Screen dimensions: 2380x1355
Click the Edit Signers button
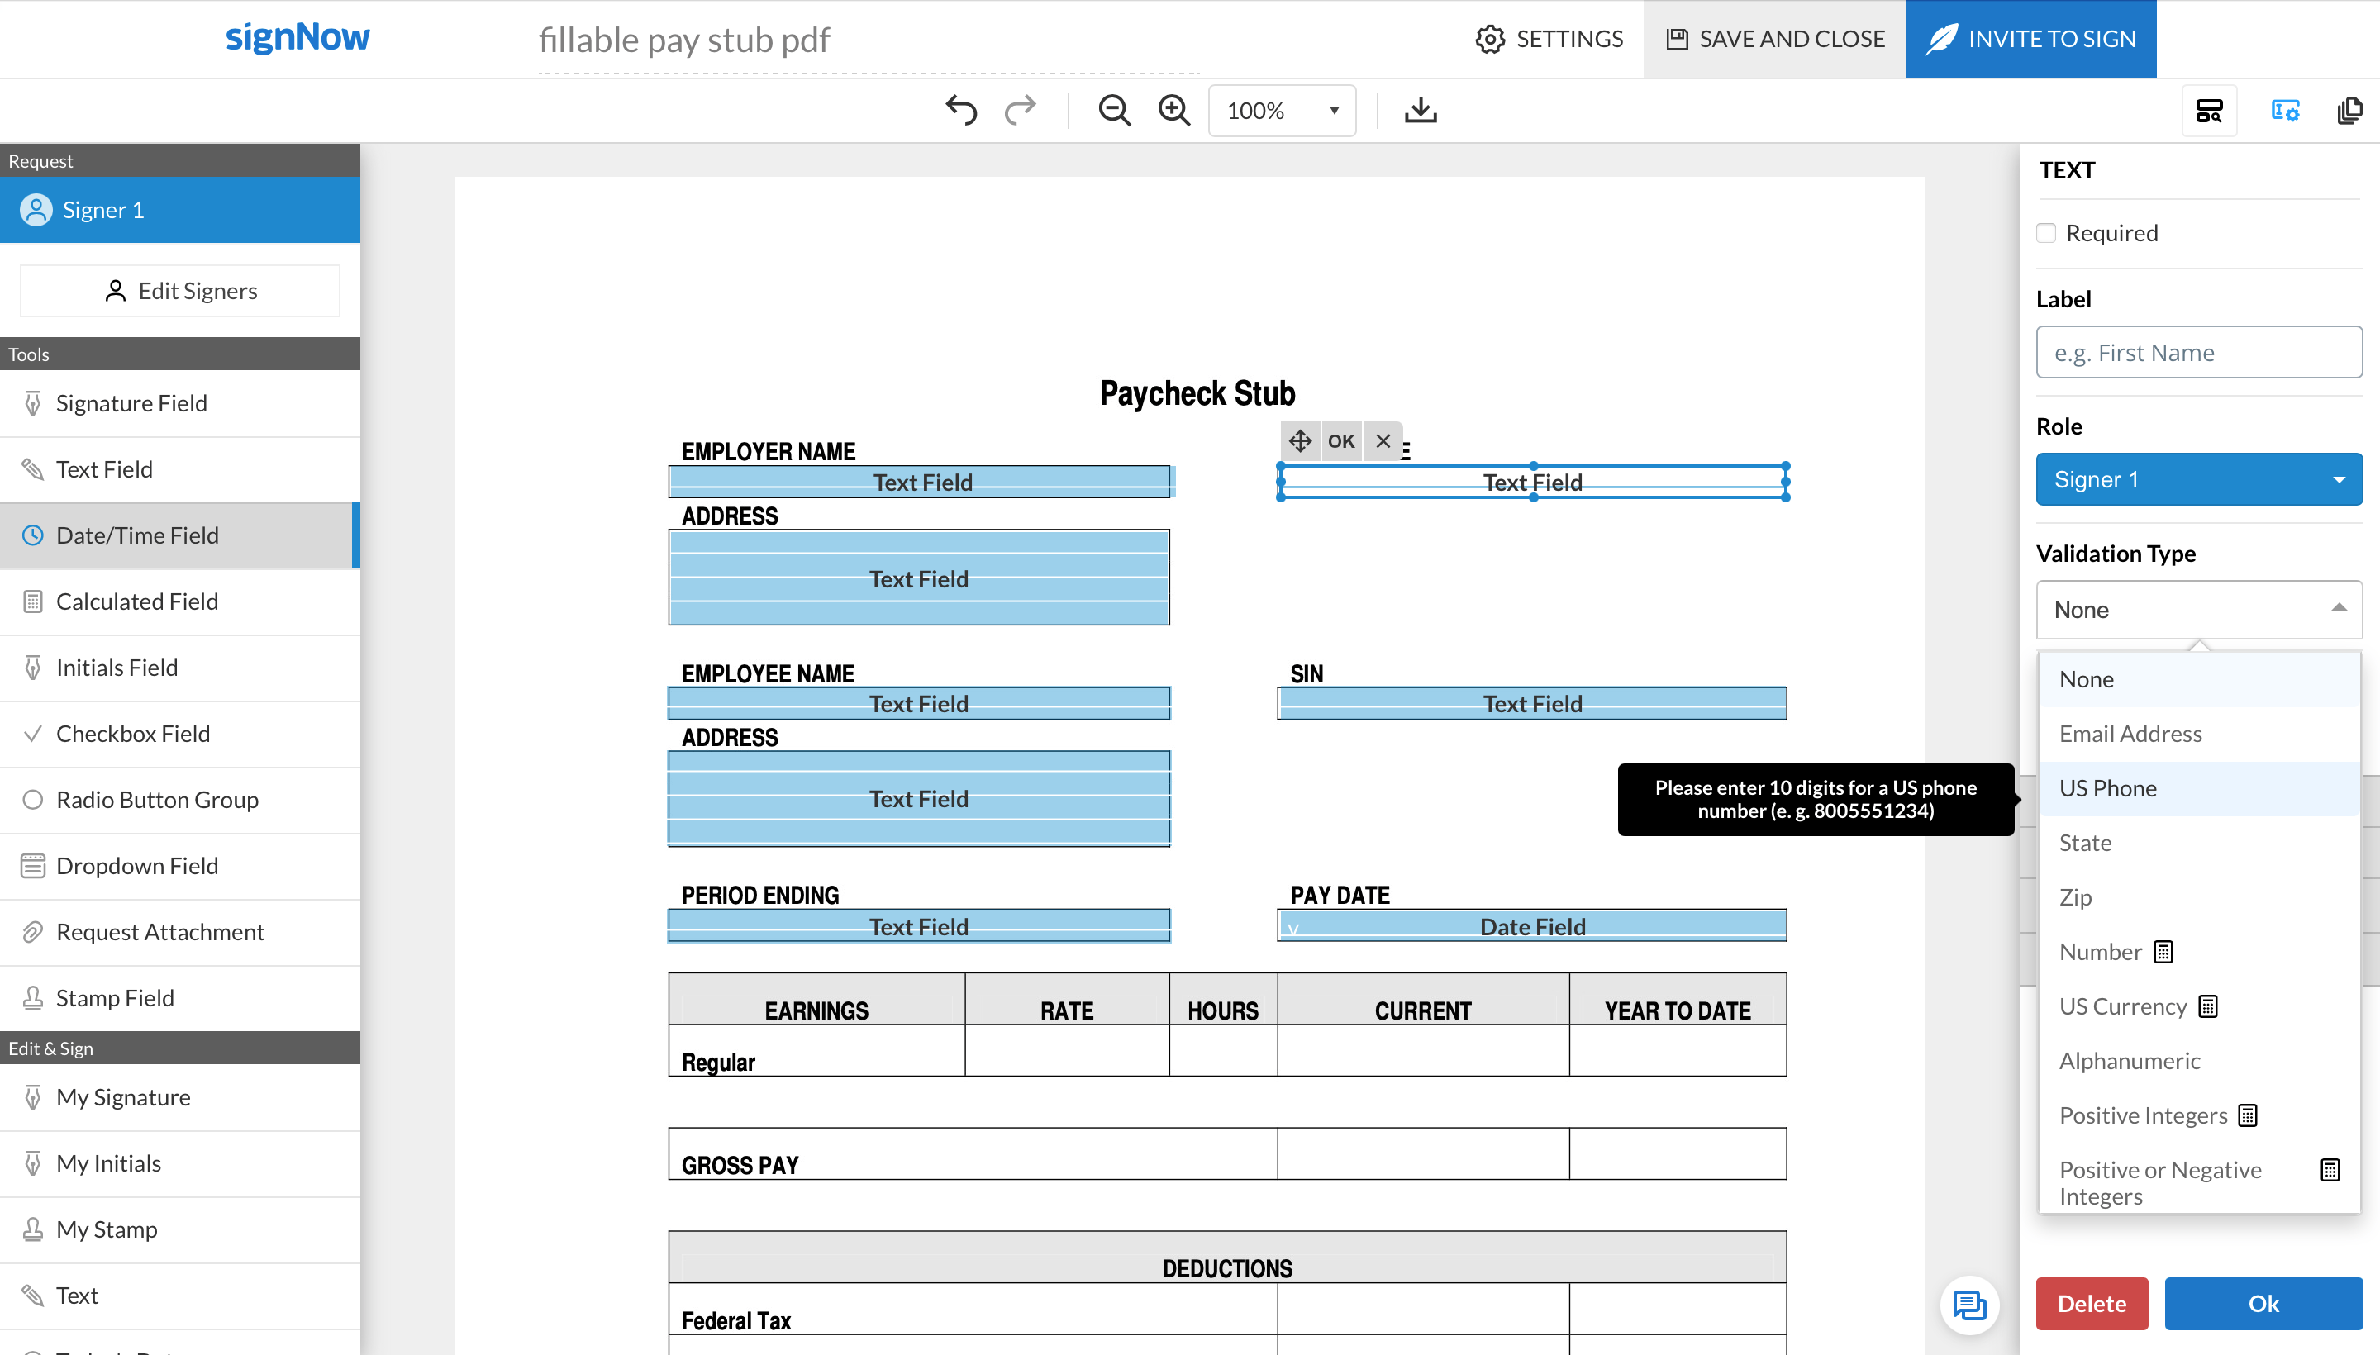click(x=178, y=289)
